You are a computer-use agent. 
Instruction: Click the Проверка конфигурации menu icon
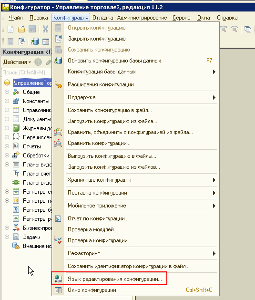pyautogui.click(x=58, y=240)
